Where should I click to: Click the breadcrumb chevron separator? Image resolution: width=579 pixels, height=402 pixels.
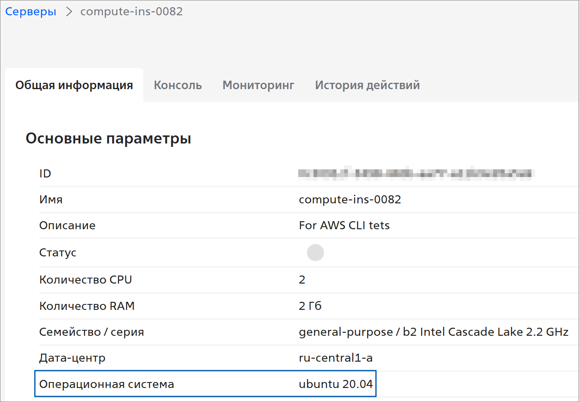click(x=69, y=11)
